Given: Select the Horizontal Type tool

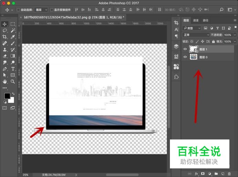Looking at the screenshot, I should (13, 69).
